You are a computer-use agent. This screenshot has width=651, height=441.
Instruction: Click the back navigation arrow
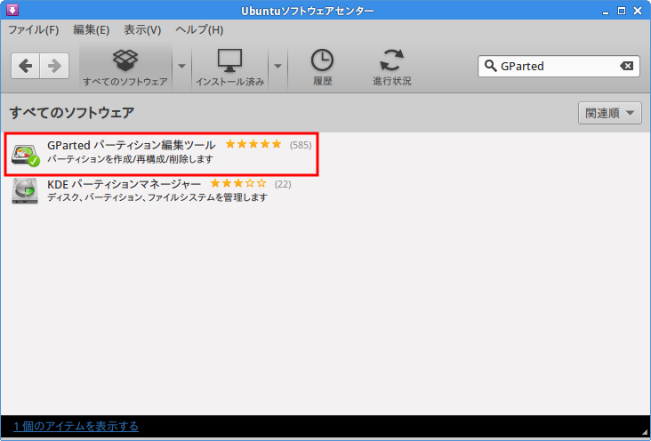(x=26, y=66)
